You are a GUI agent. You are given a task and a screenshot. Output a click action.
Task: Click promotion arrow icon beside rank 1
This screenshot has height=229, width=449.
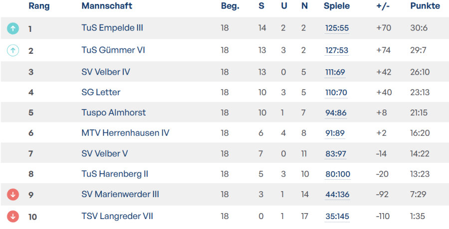[13, 28]
